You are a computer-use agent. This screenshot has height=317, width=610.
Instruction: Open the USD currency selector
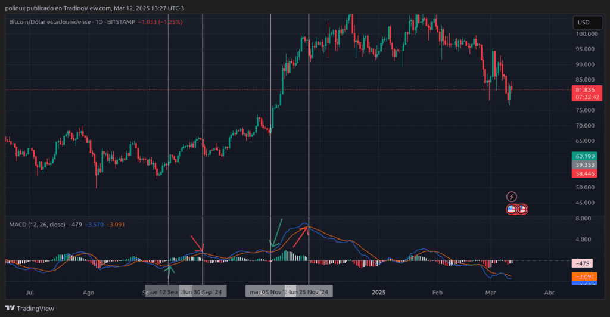[x=583, y=23]
